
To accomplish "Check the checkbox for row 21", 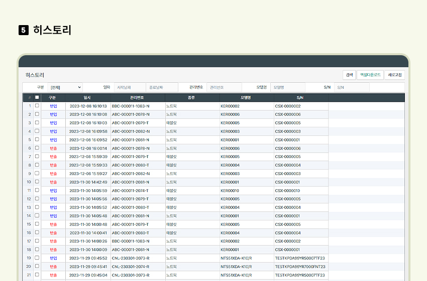I will (x=37, y=274).
